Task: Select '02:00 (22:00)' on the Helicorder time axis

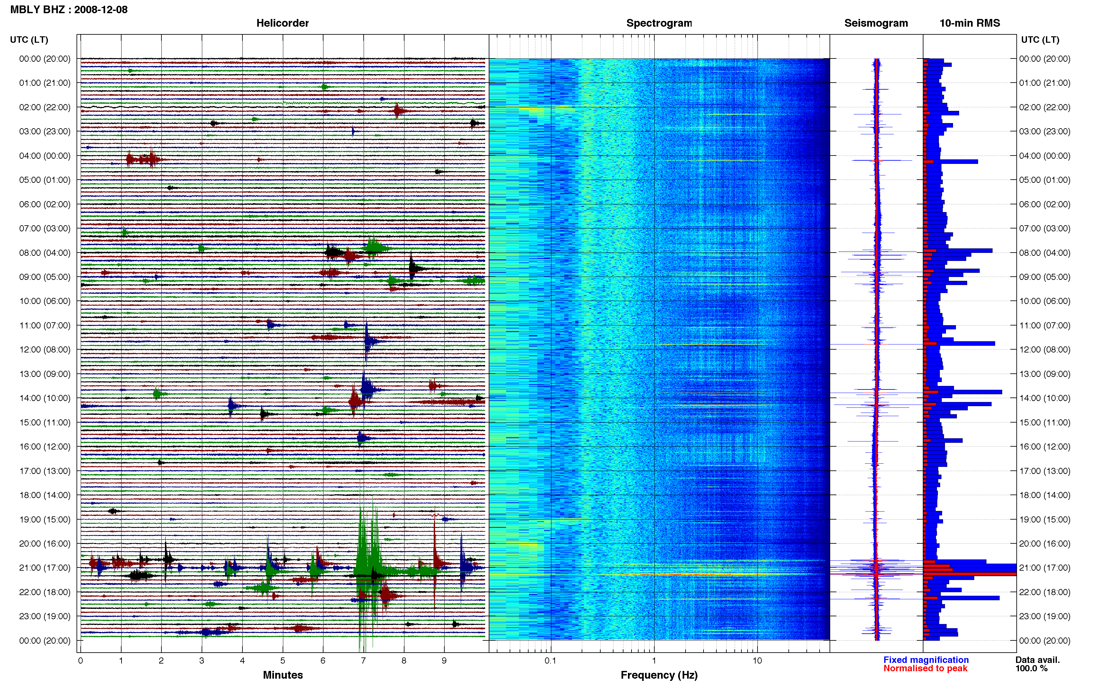Action: 45,107
